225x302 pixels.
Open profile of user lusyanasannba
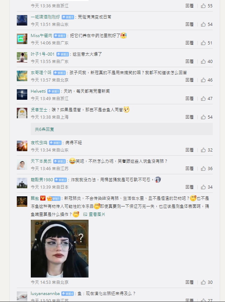pos(45,294)
